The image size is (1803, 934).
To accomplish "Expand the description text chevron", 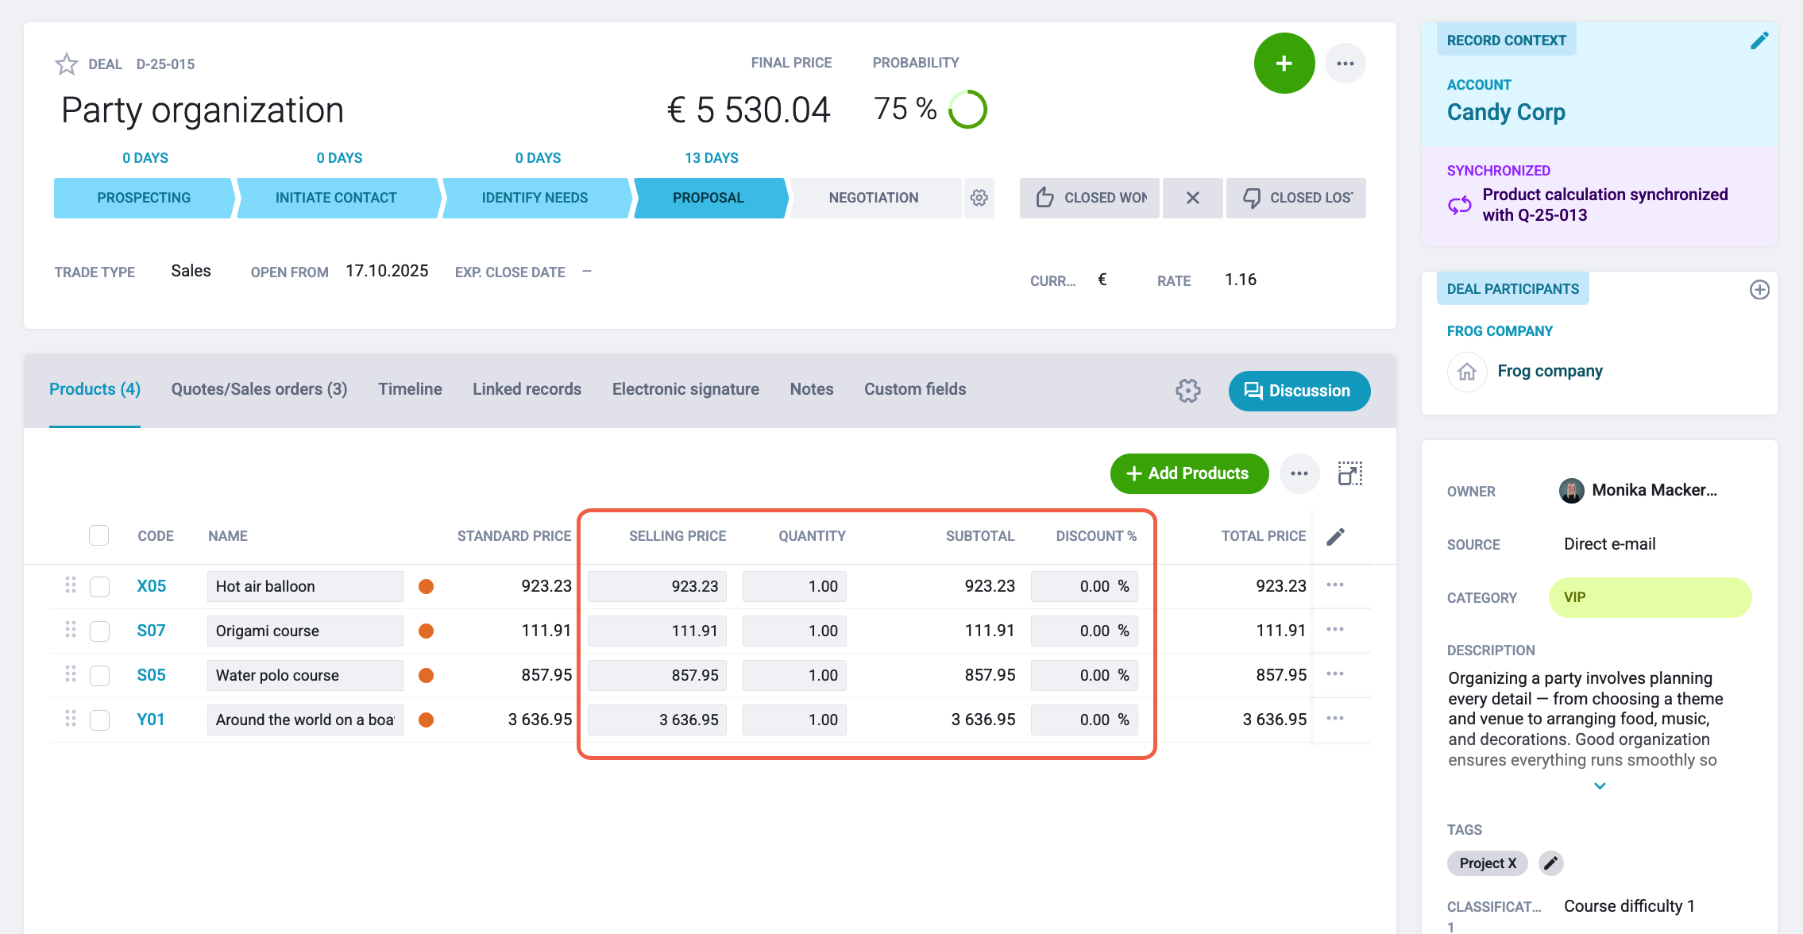I will (1600, 786).
